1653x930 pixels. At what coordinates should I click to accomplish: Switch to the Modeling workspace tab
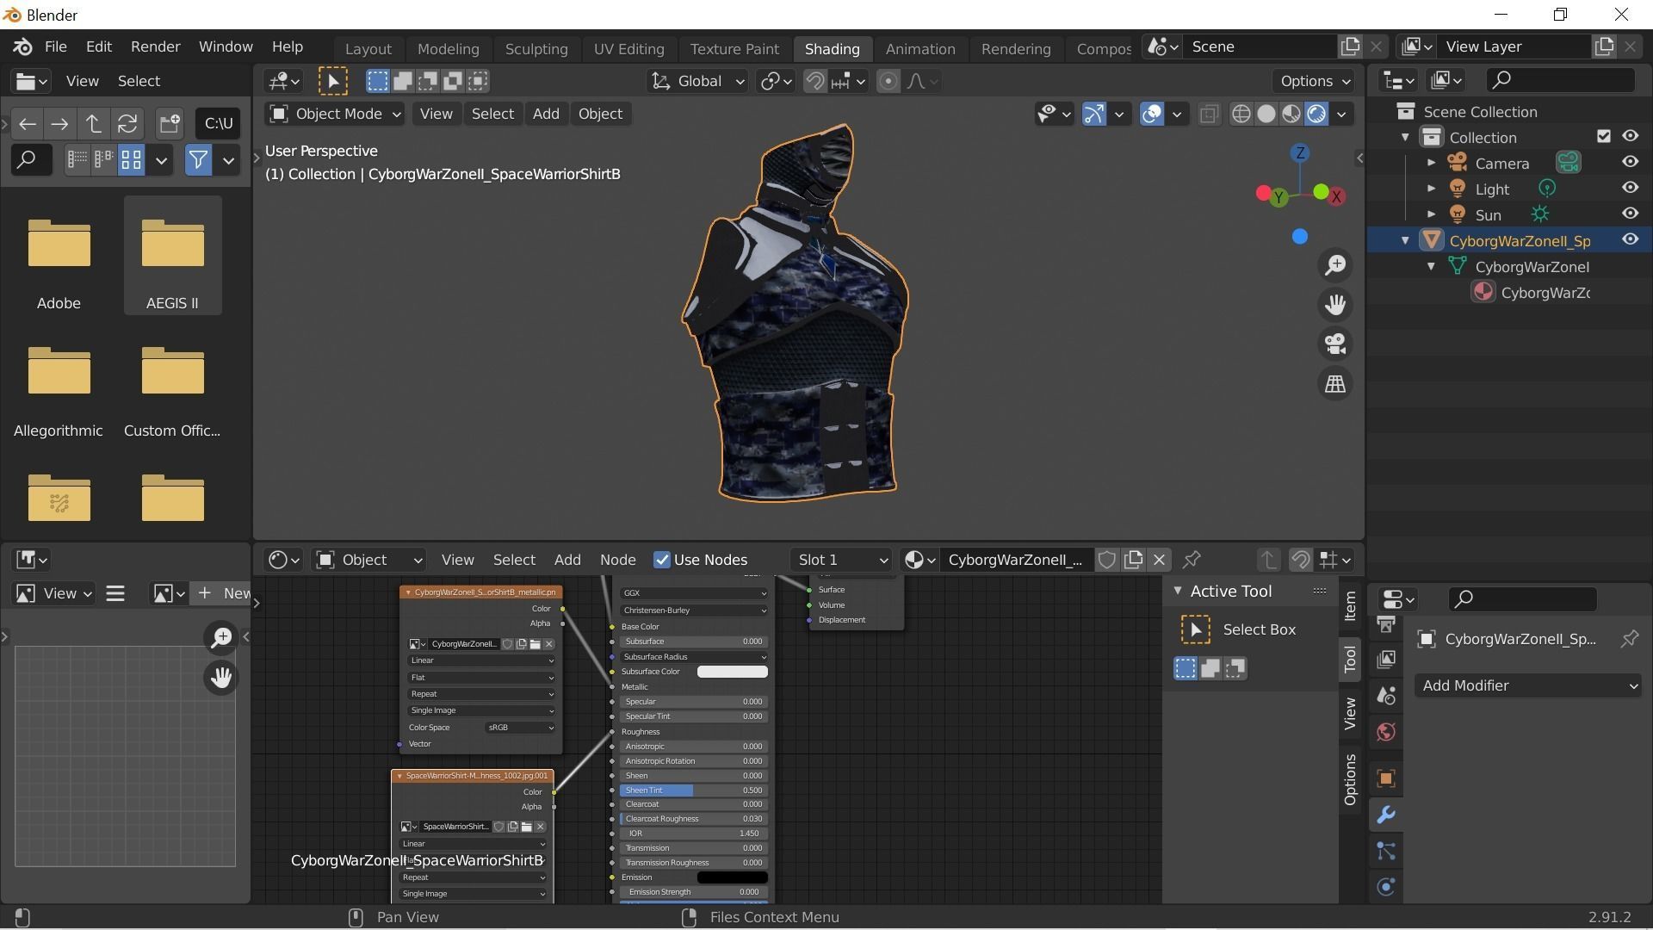[x=448, y=49]
